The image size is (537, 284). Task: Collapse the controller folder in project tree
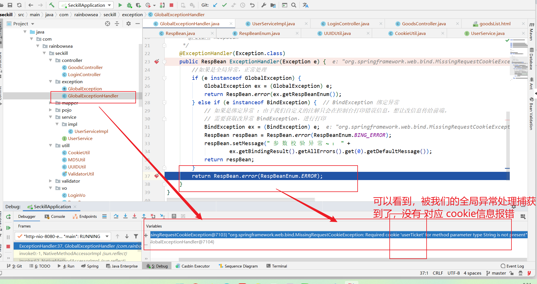51,60
